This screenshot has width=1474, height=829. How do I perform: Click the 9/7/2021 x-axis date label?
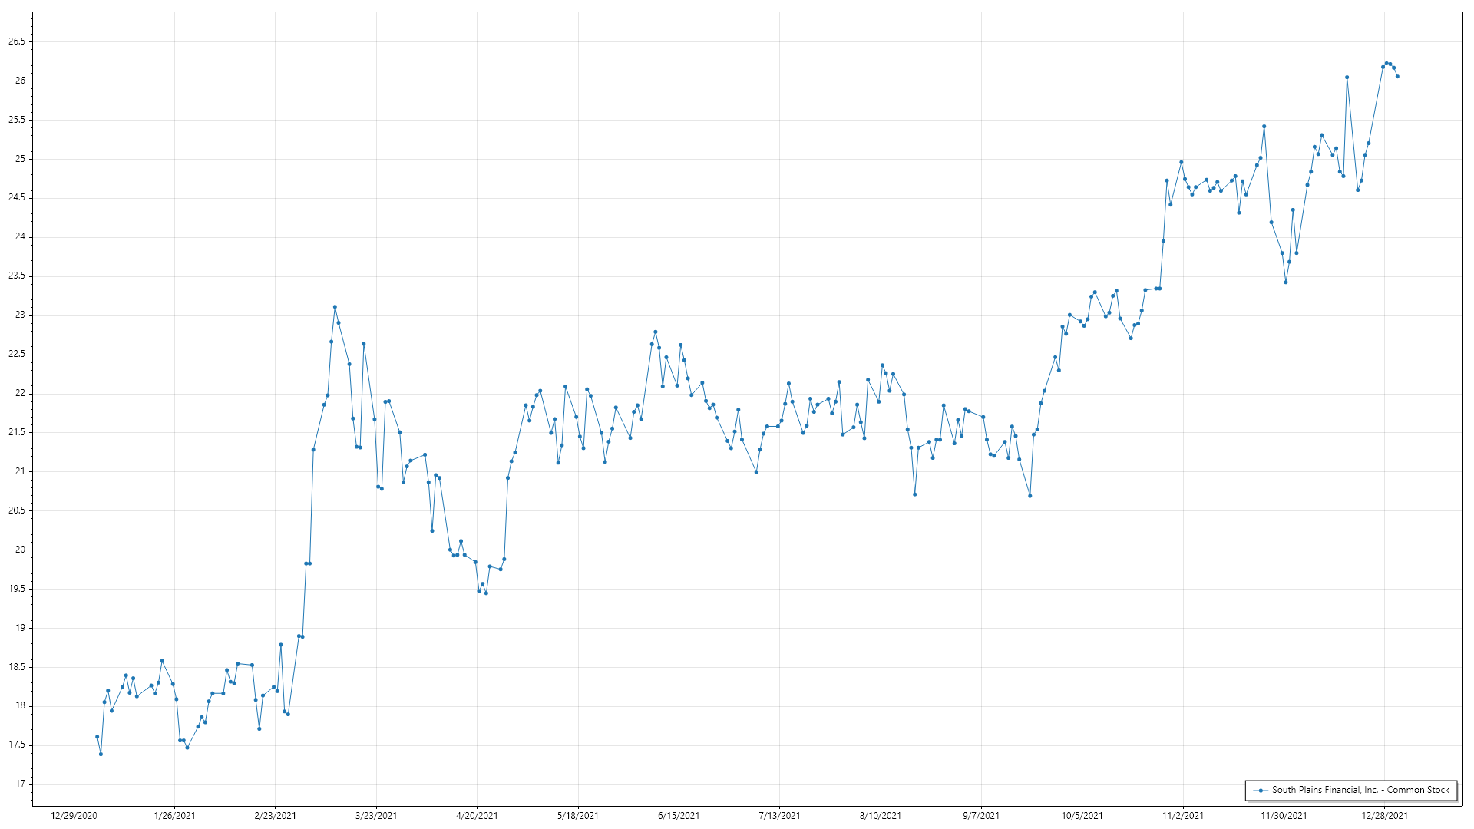click(x=981, y=816)
